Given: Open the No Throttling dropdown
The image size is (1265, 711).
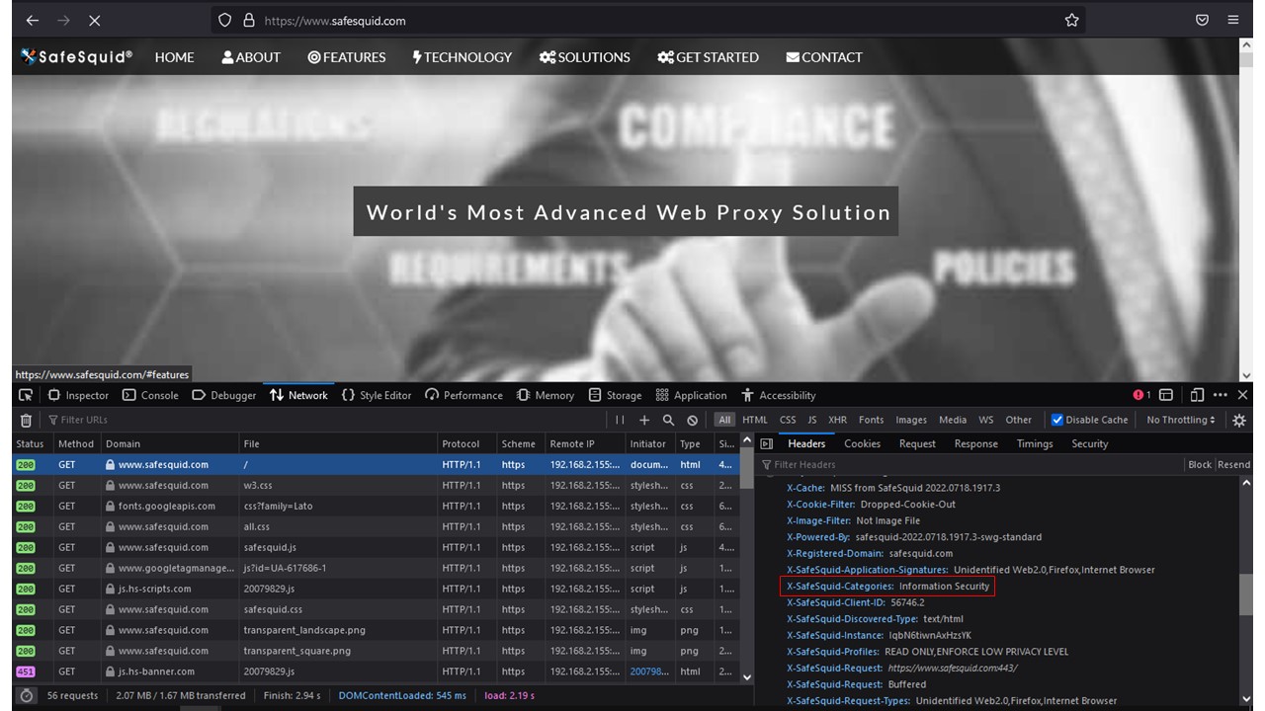Looking at the screenshot, I should pyautogui.click(x=1181, y=420).
